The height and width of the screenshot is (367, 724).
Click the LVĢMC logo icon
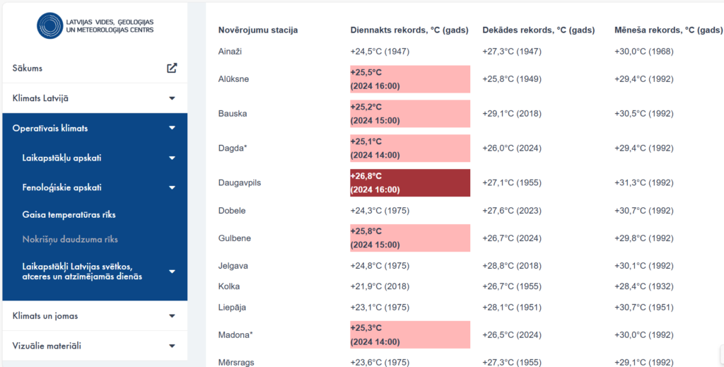point(49,25)
